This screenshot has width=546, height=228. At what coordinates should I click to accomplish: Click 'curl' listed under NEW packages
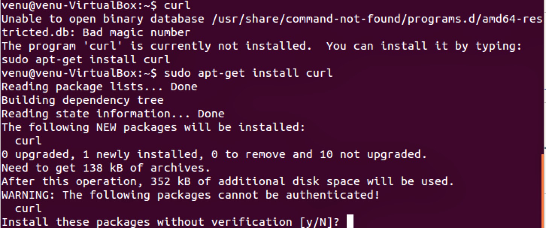(x=28, y=141)
